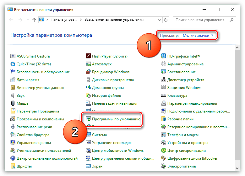Viewport: 245px width, 176px height.
Task: Open the Свойства браузера globe icon
Action: tap(13, 135)
